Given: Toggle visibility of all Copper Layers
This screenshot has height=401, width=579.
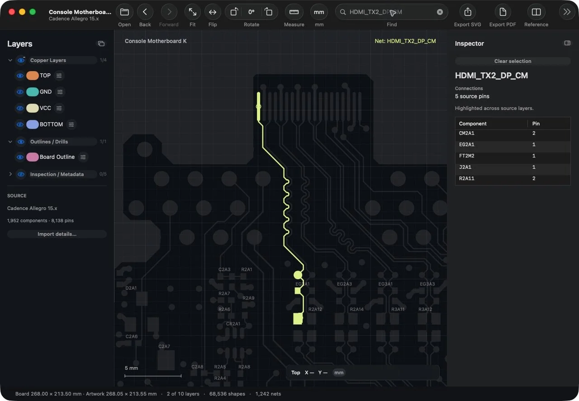Looking at the screenshot, I should [x=21, y=60].
